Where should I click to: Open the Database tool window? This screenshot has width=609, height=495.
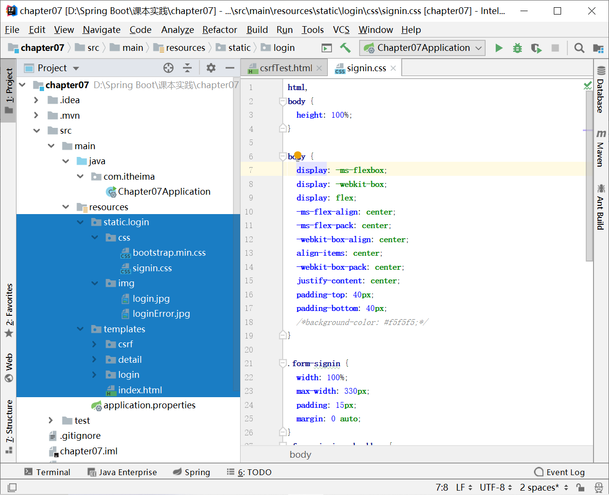[x=601, y=92]
